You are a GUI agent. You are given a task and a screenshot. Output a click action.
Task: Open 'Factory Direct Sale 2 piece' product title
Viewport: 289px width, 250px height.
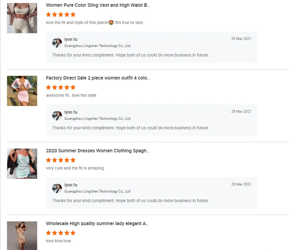98,78
